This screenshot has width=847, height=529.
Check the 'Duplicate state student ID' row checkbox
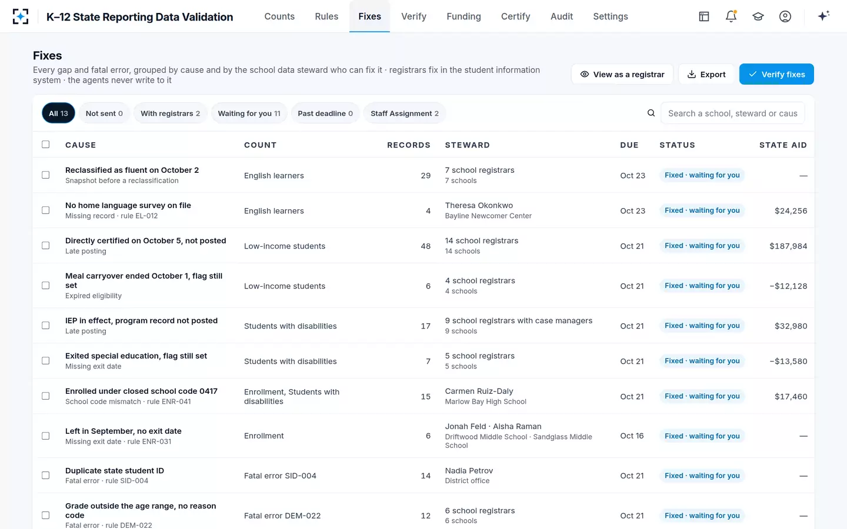tap(46, 476)
